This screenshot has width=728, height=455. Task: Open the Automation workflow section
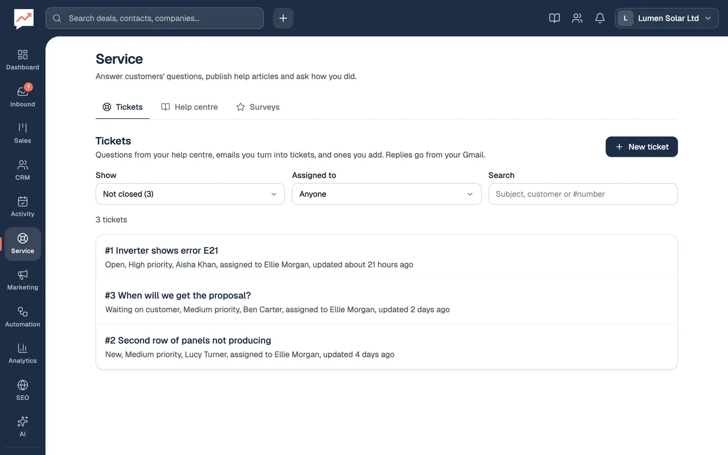coord(22,317)
